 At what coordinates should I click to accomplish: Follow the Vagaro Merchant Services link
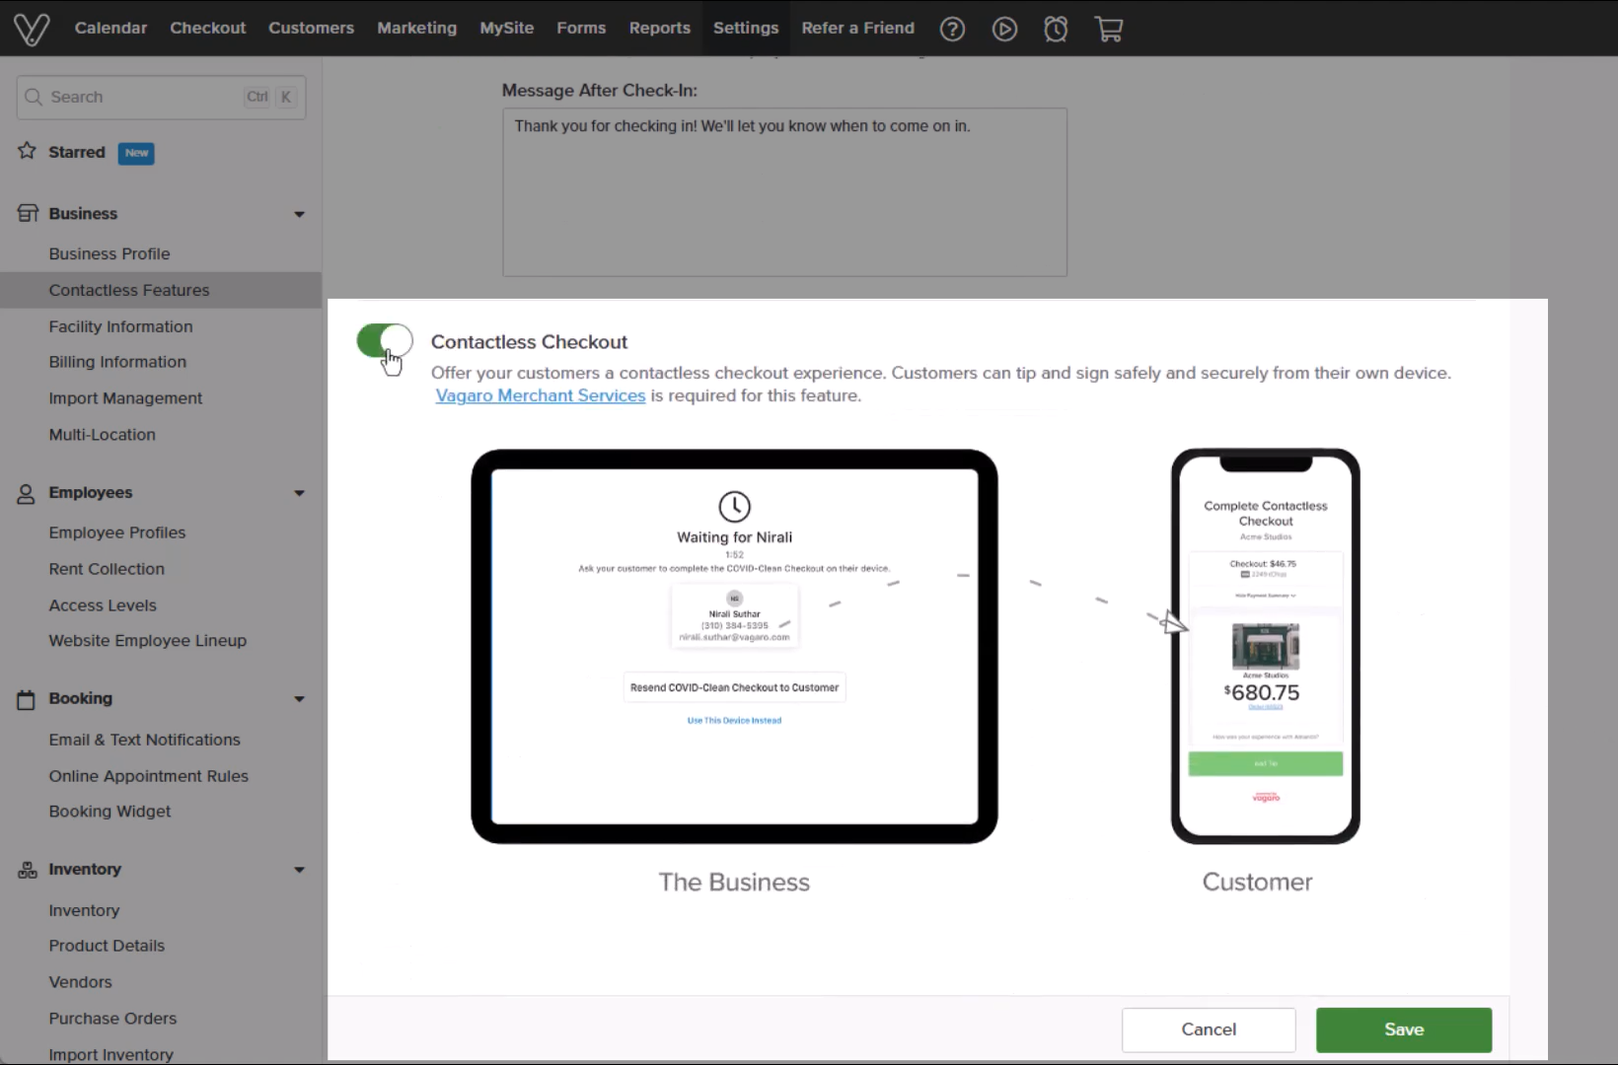click(540, 395)
